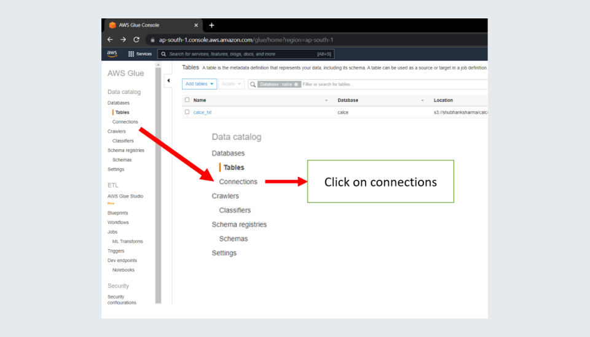Screen dimensions: 590x337
Task: Click the AWS search magnifier icon
Action: click(x=163, y=54)
